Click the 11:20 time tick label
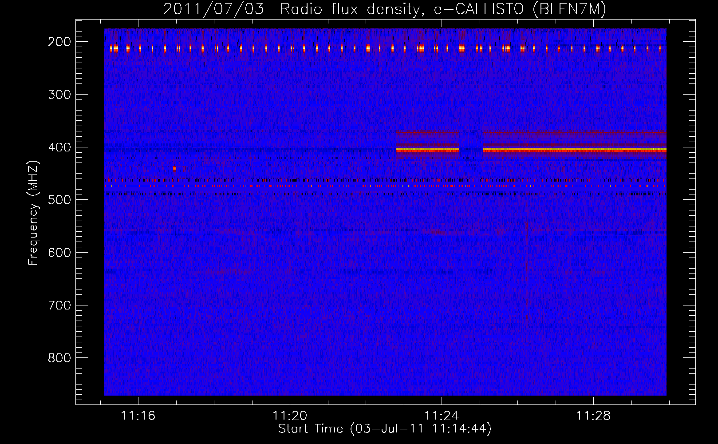718x444 pixels. pyautogui.click(x=290, y=416)
